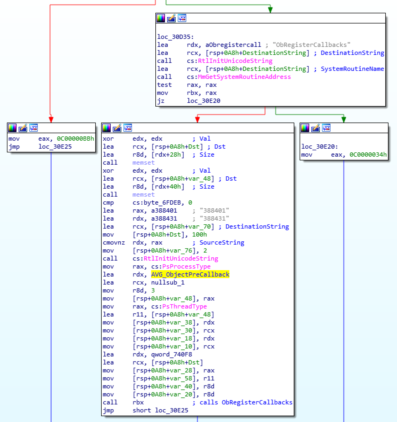Click color palette icon on loc_30D35 block
This screenshot has width=397, height=422.
click(x=161, y=18)
